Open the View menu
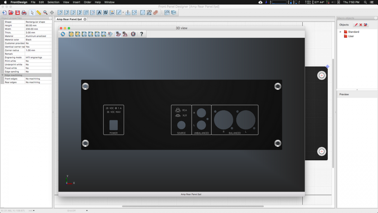The height and width of the screenshot is (213, 378). (66, 2)
